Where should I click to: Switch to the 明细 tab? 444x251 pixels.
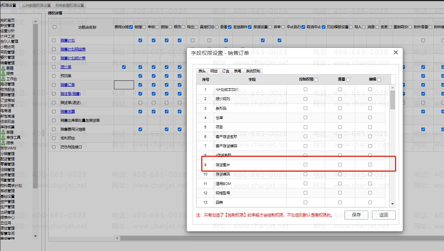pyautogui.click(x=214, y=71)
